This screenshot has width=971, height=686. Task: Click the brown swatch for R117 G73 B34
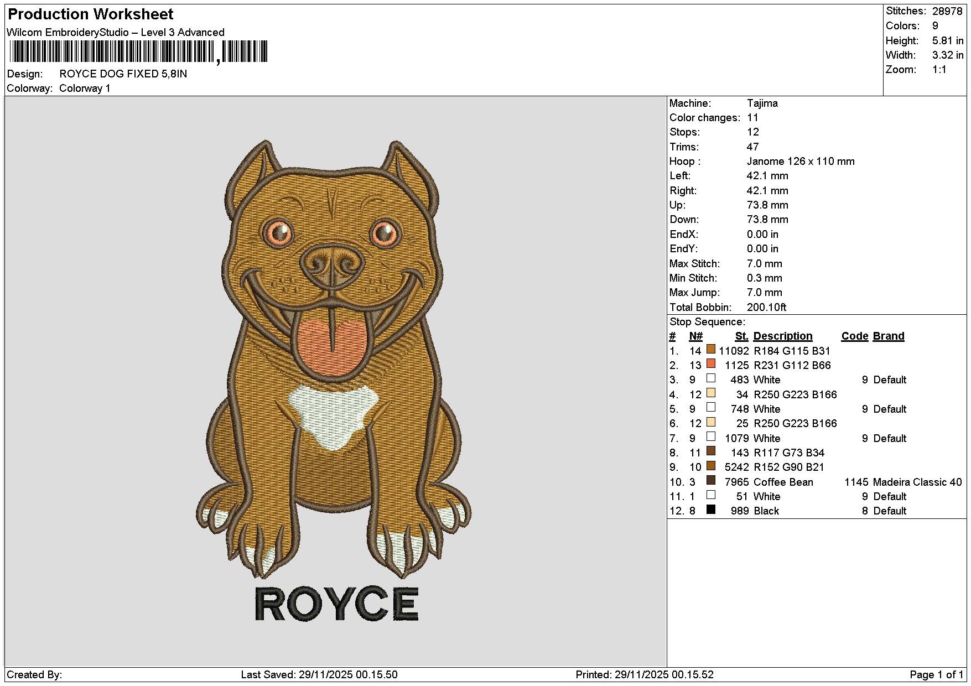pos(711,451)
